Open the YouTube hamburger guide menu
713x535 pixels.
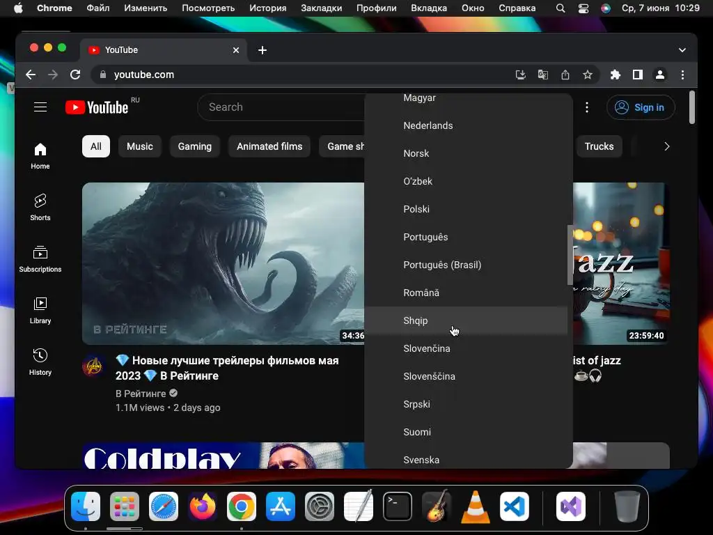coord(40,107)
